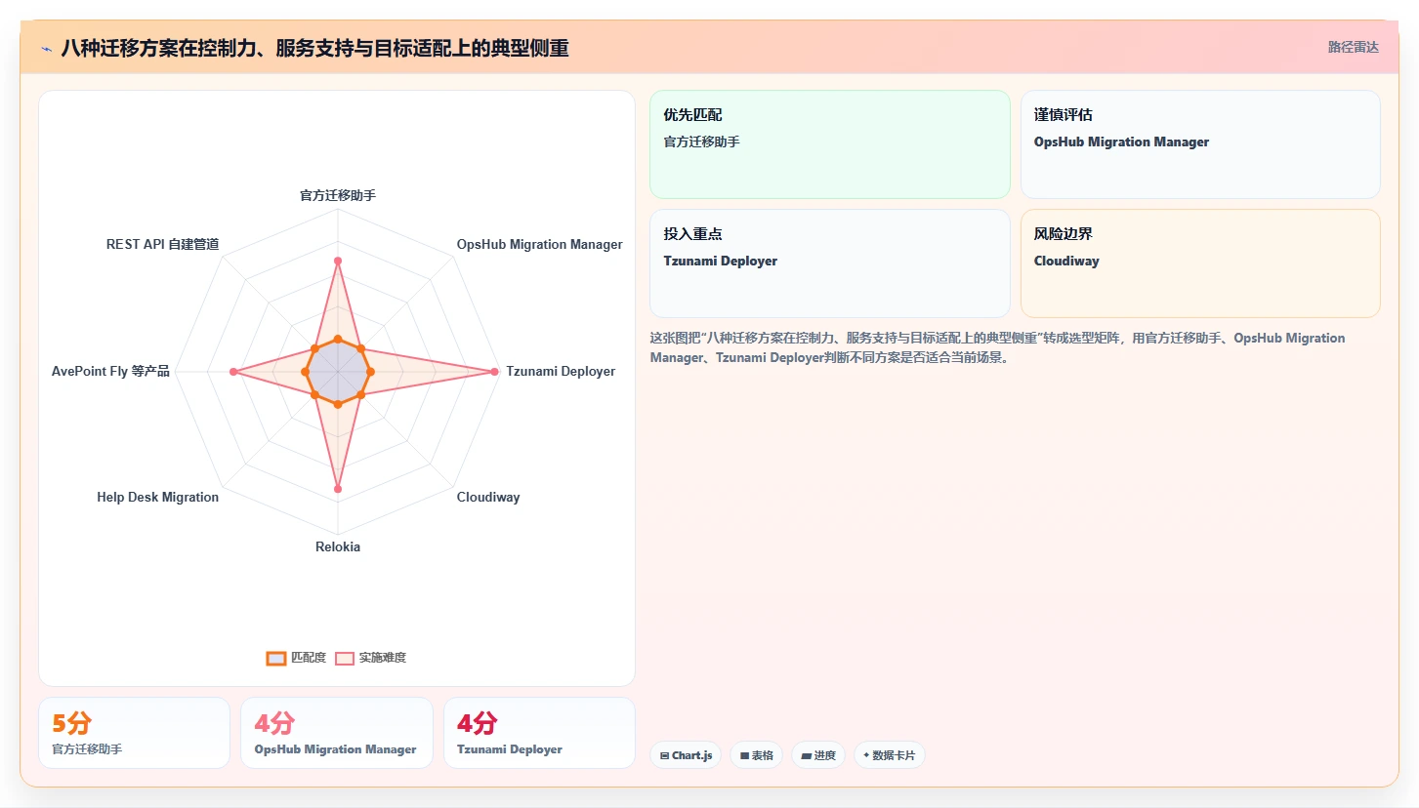
Task: Select the 进度 chip
Action: [818, 755]
